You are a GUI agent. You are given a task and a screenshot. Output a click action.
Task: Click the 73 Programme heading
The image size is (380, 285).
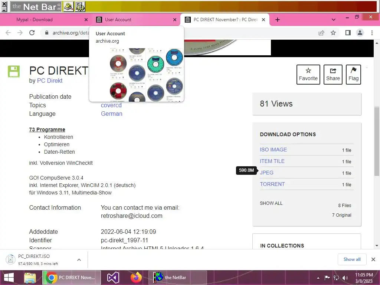pyautogui.click(x=47, y=130)
